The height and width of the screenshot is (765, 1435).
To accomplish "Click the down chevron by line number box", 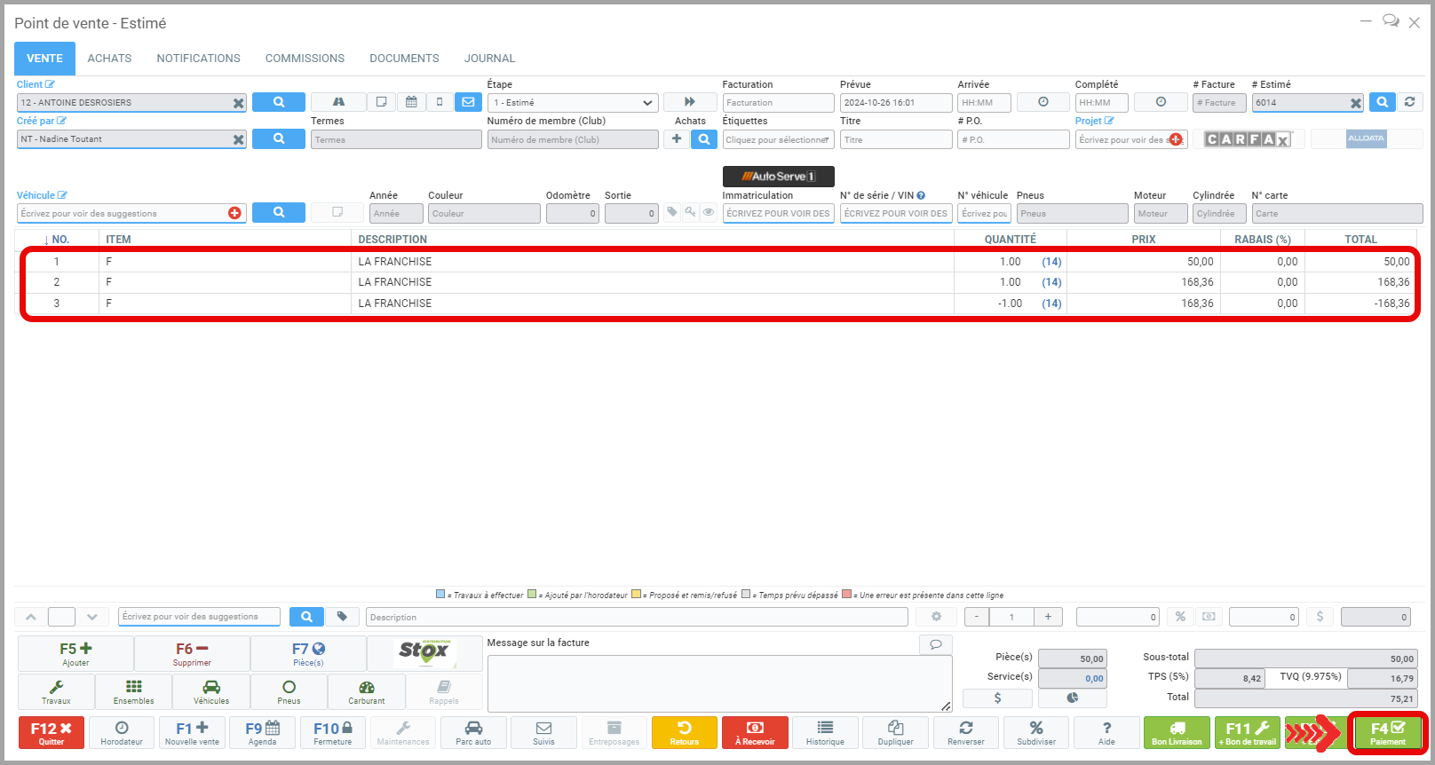I will [x=92, y=617].
